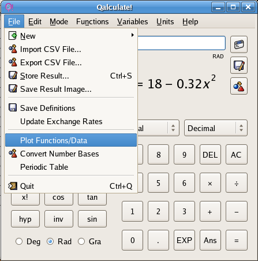Viewport: 258px width, 261px height.
Task: Expand the New submenu arrow
Action: (x=132, y=35)
